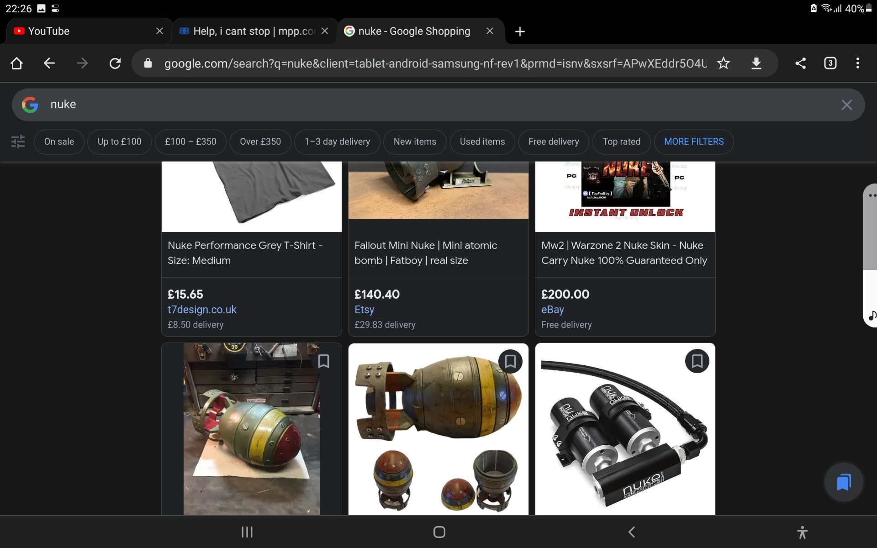
Task: Save the rusty mini nuke product
Action: pos(510,361)
